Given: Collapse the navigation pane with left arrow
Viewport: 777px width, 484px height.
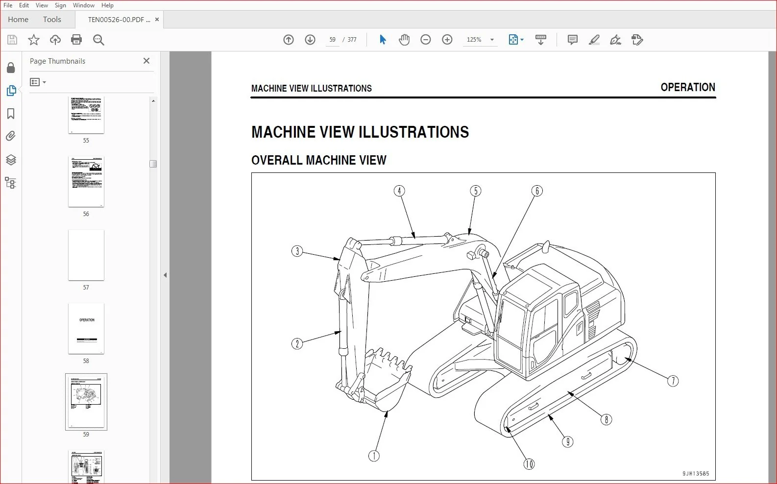Looking at the screenshot, I should click(x=165, y=275).
